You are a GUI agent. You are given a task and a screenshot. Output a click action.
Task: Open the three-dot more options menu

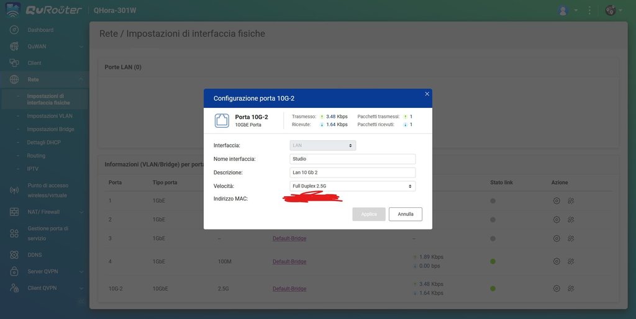589,11
